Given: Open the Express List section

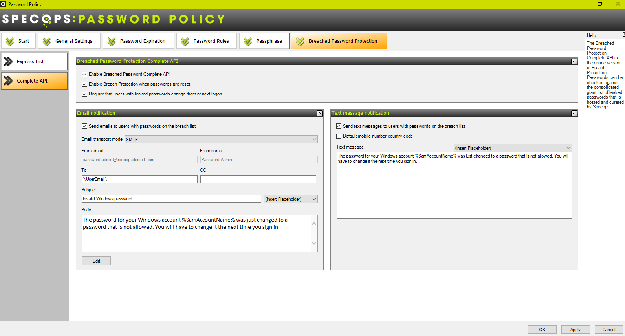Looking at the screenshot, I should click(34, 61).
